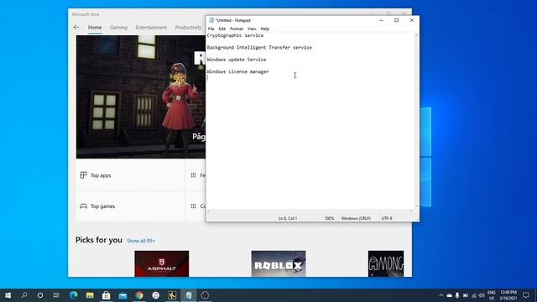Image resolution: width=537 pixels, height=302 pixels.
Task: Click the 100% zoom status entry
Action: (329, 218)
